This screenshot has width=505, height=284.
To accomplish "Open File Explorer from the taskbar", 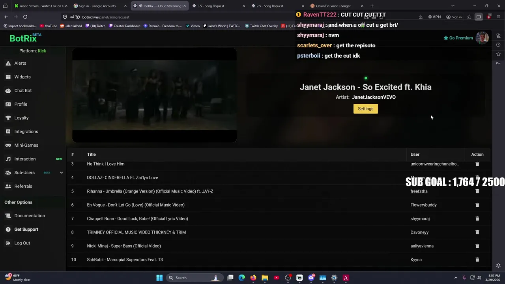I will [265, 278].
